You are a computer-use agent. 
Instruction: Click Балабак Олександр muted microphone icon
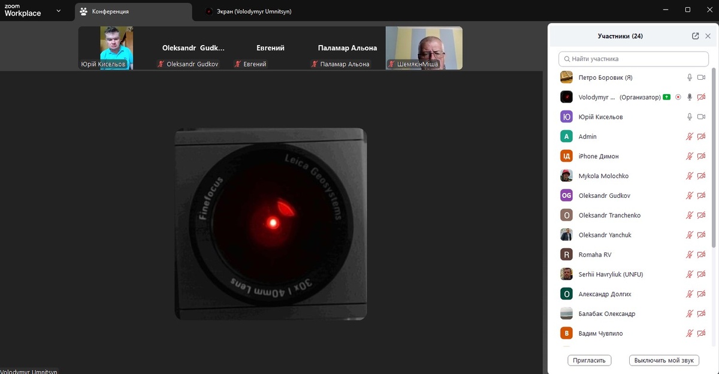(x=690, y=314)
